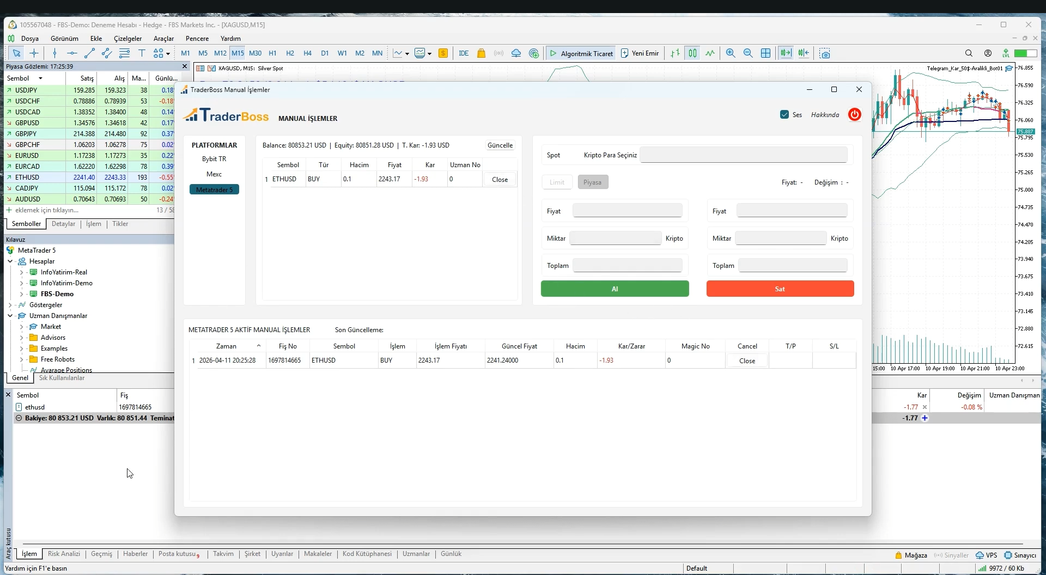Click the signals broadcast icon

pyautogui.click(x=498, y=53)
